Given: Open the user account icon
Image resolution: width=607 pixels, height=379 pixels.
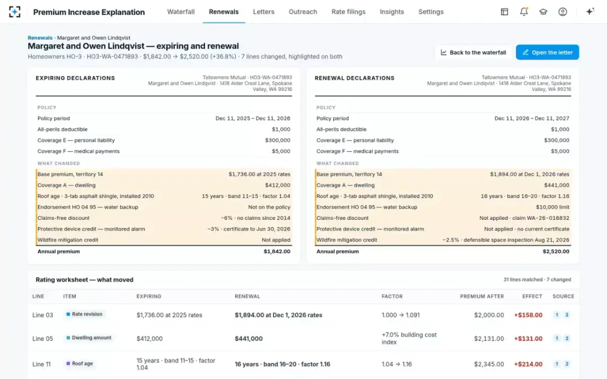Looking at the screenshot, I should [562, 12].
